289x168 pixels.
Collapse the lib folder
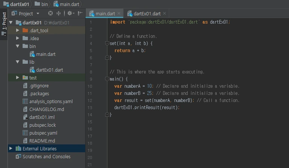(x=18, y=62)
